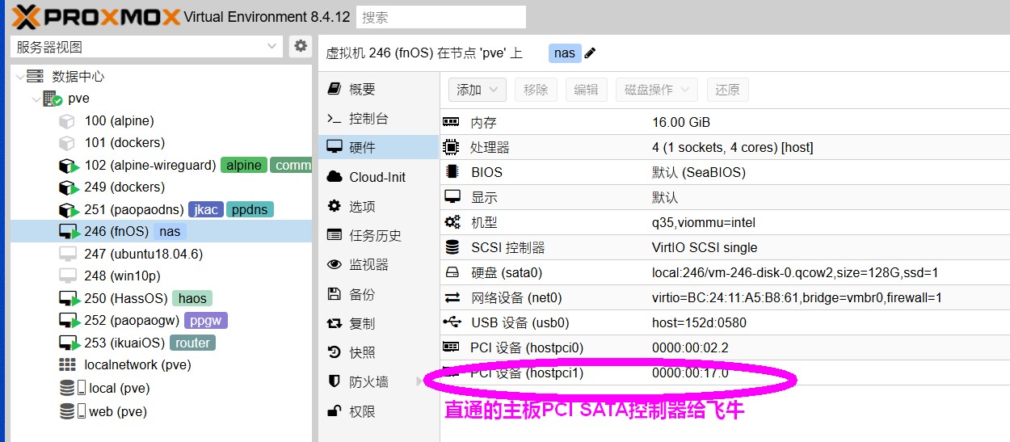
Task: Open the Permissions (权限) tab
Action: coord(378,411)
